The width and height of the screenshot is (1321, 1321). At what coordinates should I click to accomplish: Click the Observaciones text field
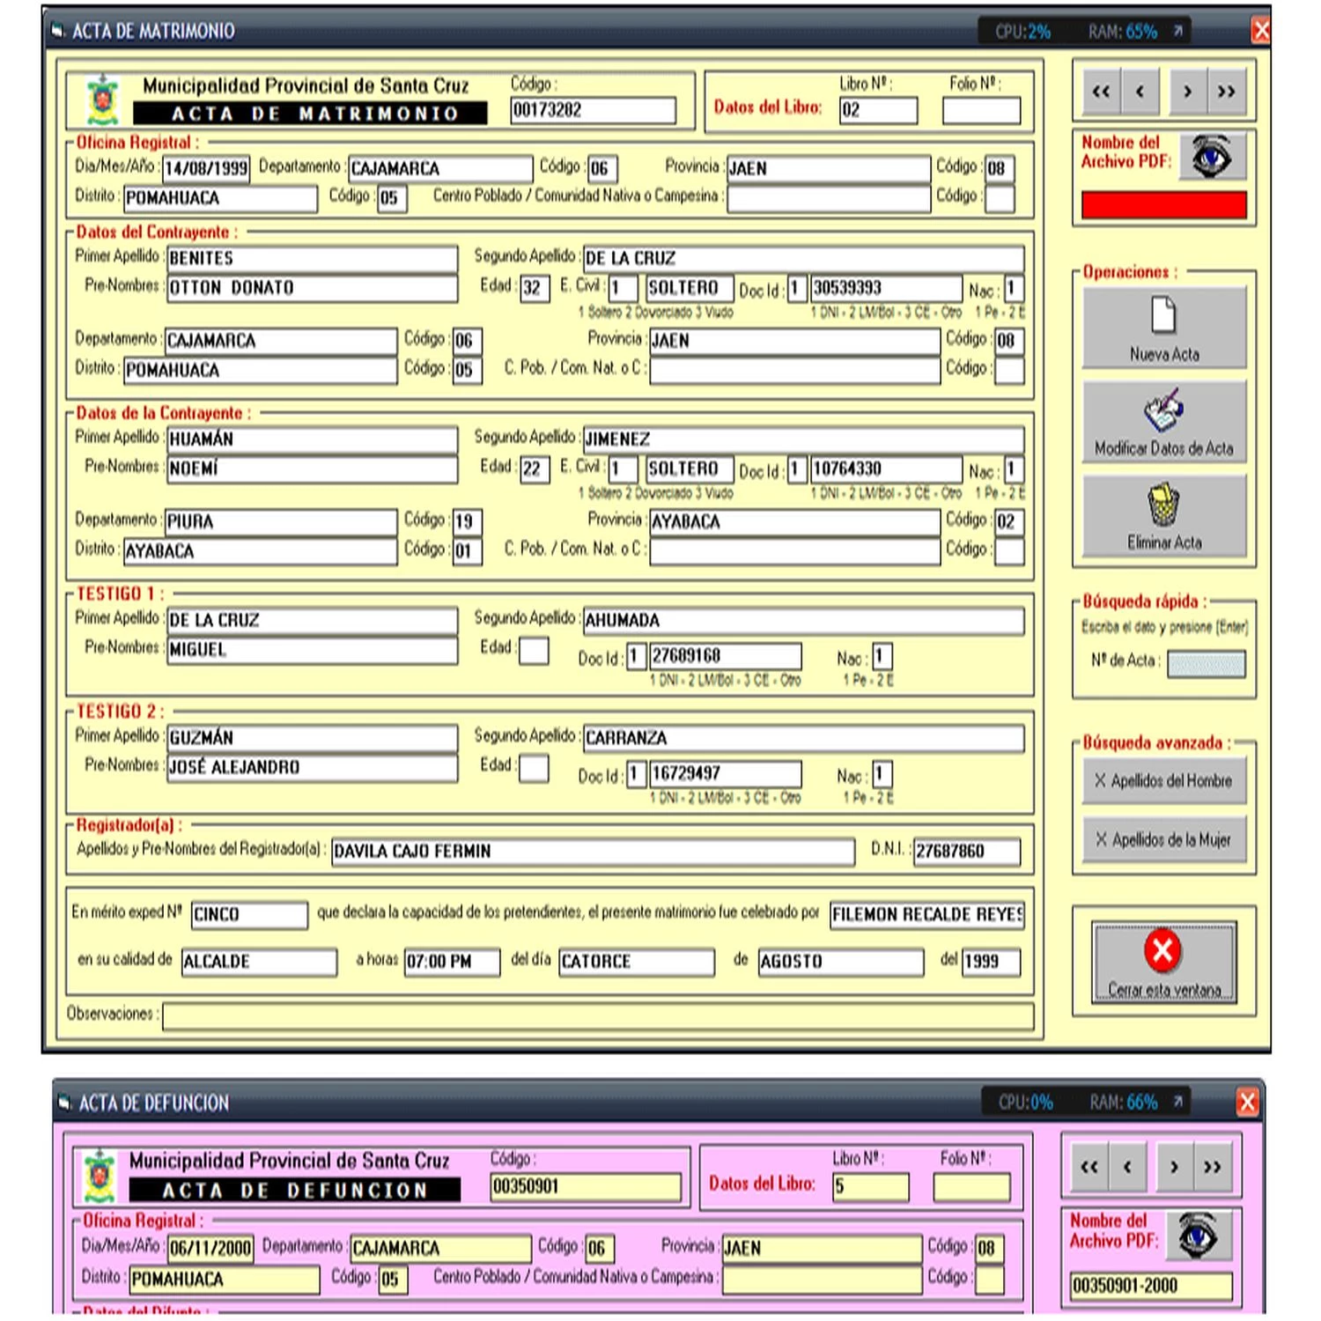(x=597, y=1015)
